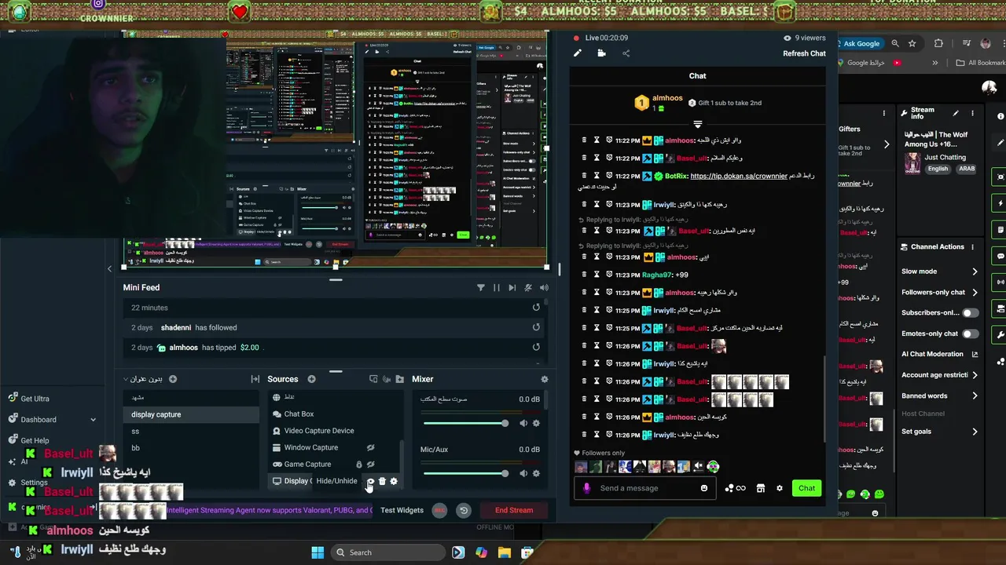Click the camera icon below Live timer
Screen dimensions: 1006x565
point(601,53)
